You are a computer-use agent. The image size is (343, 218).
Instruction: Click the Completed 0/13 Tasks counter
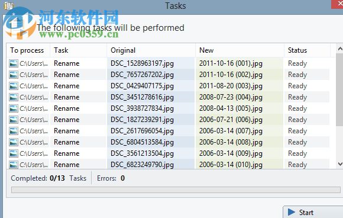[48, 178]
